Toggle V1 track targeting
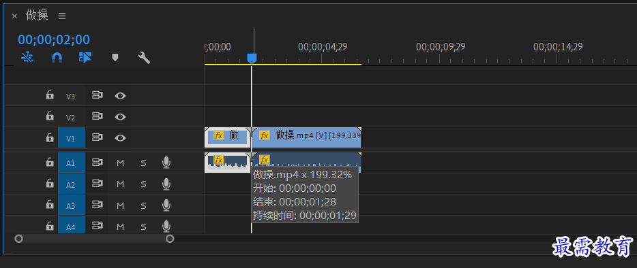Screen dimensions: 637x268 click(72, 138)
